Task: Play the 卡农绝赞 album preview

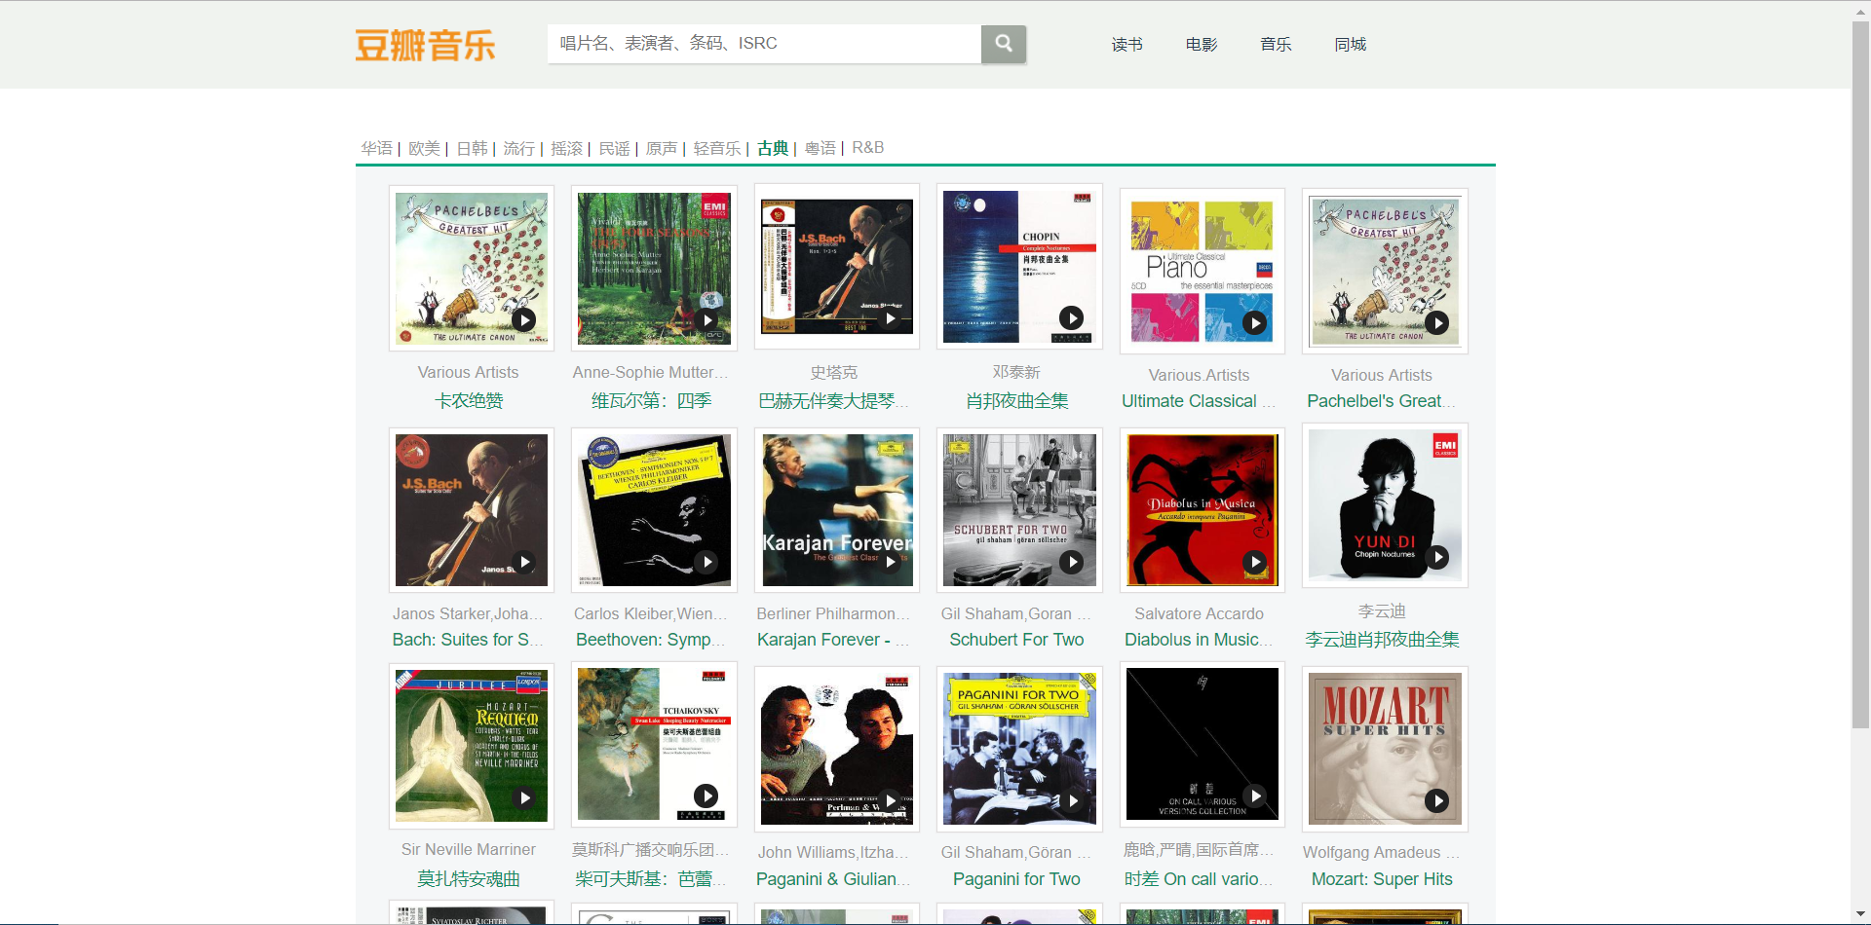Action: [524, 319]
